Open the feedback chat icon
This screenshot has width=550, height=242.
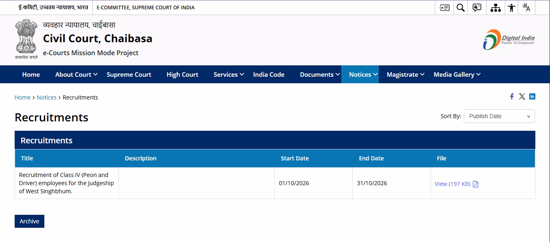pyautogui.click(x=477, y=8)
